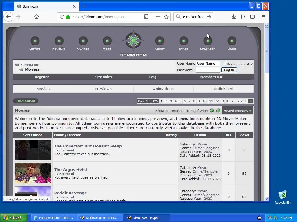Open the Mods nav orb icon
This screenshot has height=222, width=297.
[x=107, y=41]
